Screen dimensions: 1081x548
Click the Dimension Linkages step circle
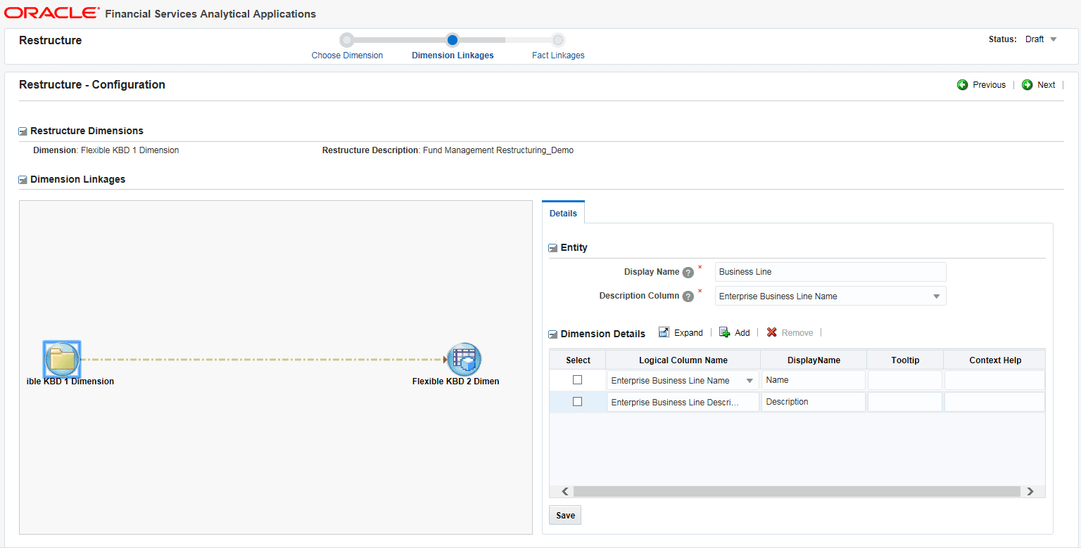pyautogui.click(x=453, y=40)
